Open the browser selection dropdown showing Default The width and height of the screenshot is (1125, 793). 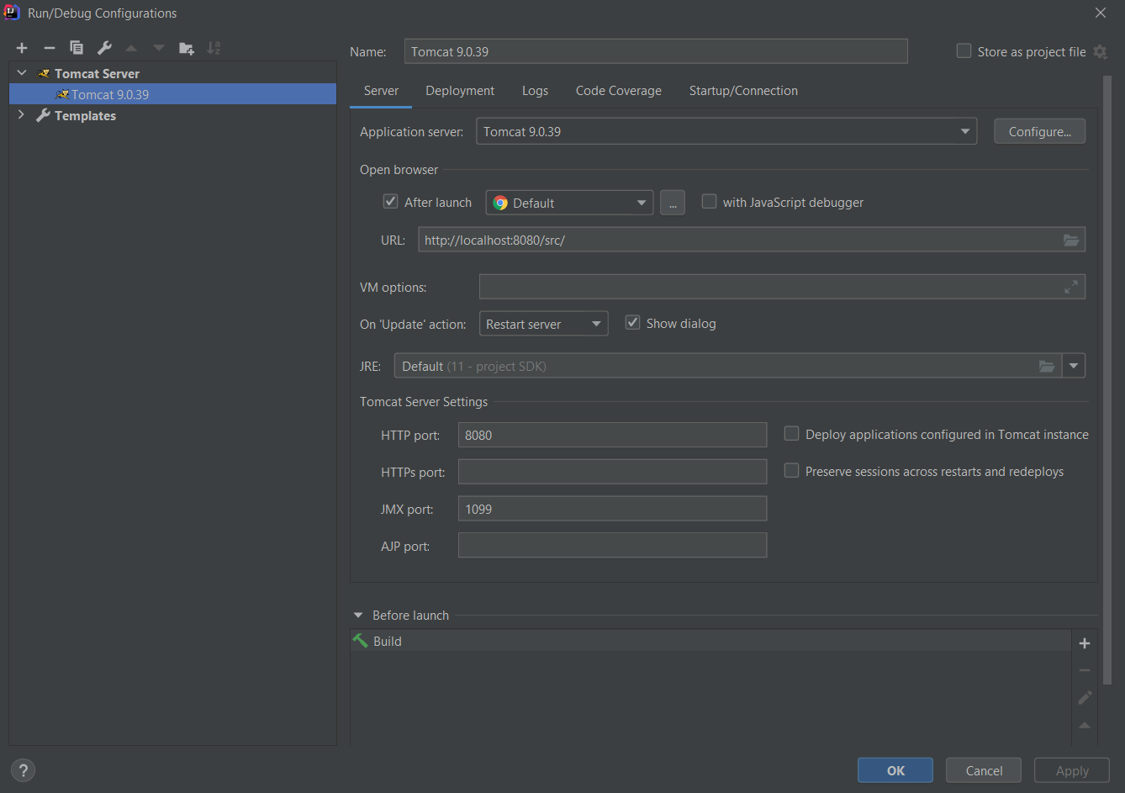(569, 203)
